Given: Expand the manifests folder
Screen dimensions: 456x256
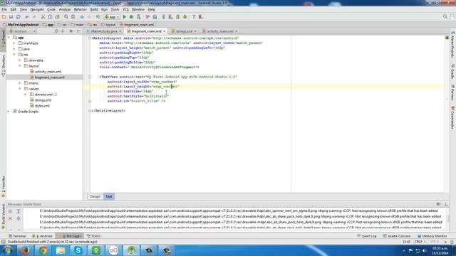Looking at the screenshot, I should (x=14, y=43).
